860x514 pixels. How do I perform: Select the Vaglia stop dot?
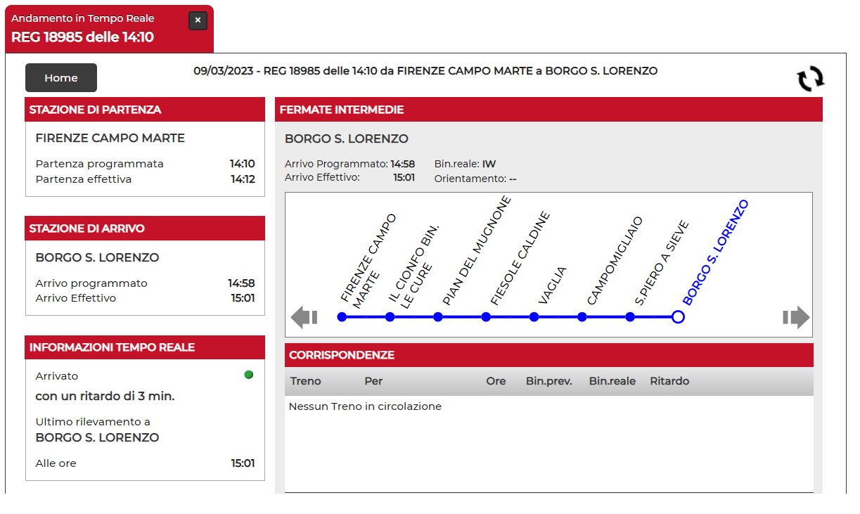tap(534, 317)
